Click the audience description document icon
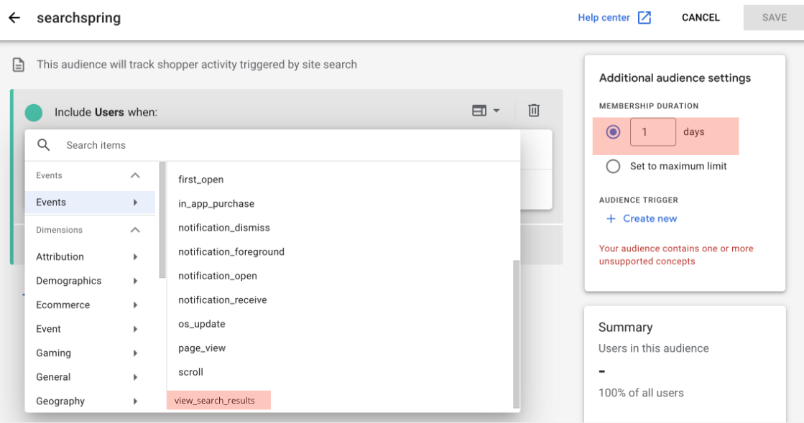The width and height of the screenshot is (804, 423). point(19,64)
